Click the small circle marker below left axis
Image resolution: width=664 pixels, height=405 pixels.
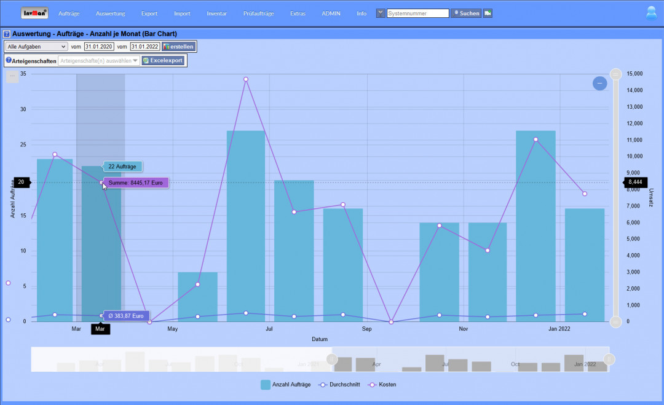point(8,320)
